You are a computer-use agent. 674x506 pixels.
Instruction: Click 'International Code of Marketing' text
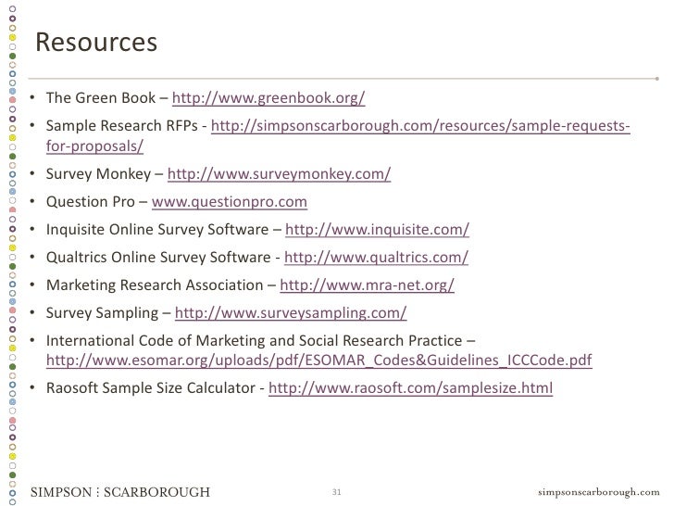point(156,341)
